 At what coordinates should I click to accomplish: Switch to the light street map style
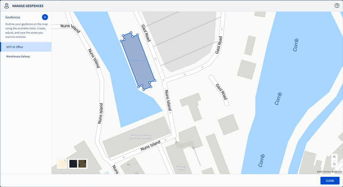(62, 164)
